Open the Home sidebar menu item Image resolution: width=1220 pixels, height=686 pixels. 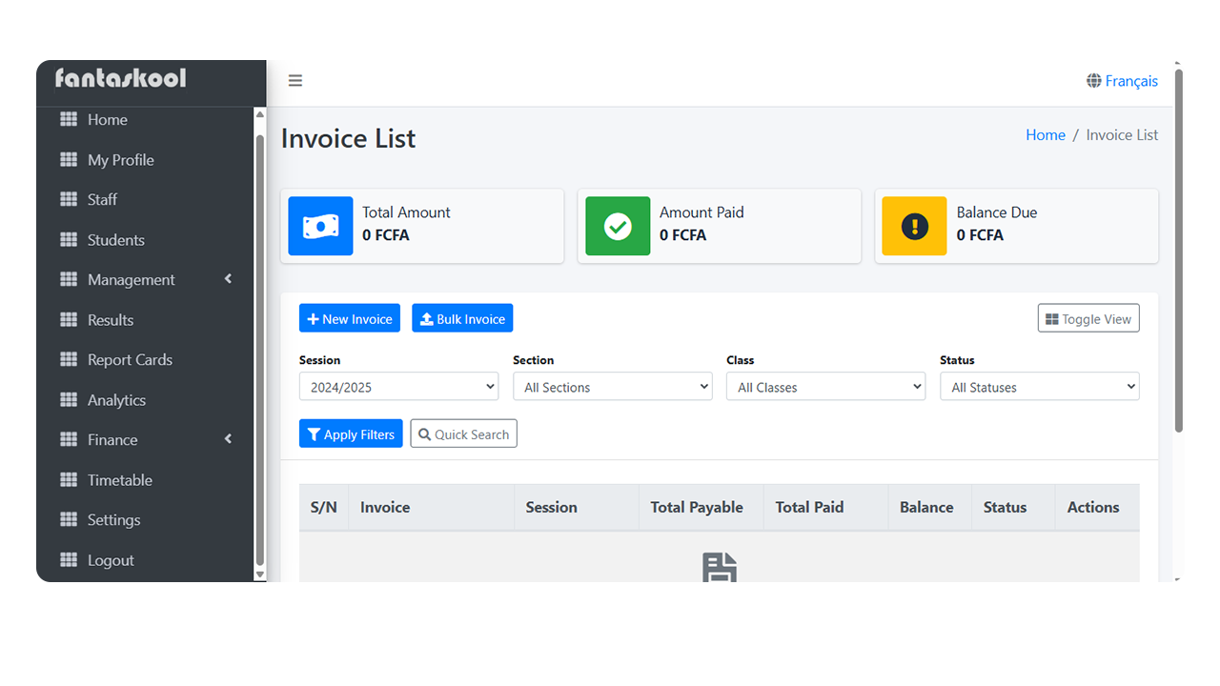coord(145,119)
